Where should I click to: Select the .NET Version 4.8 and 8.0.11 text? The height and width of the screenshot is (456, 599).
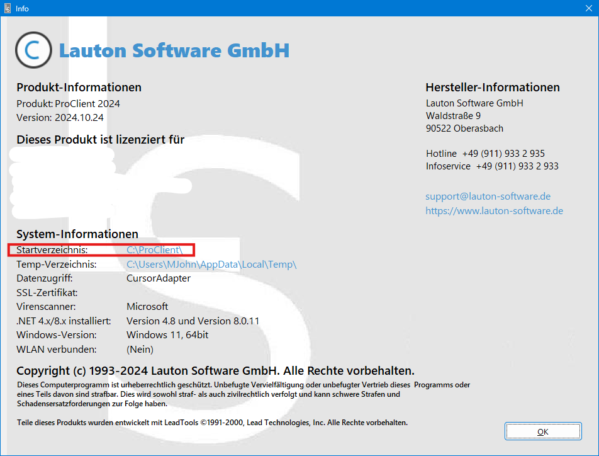pos(193,321)
